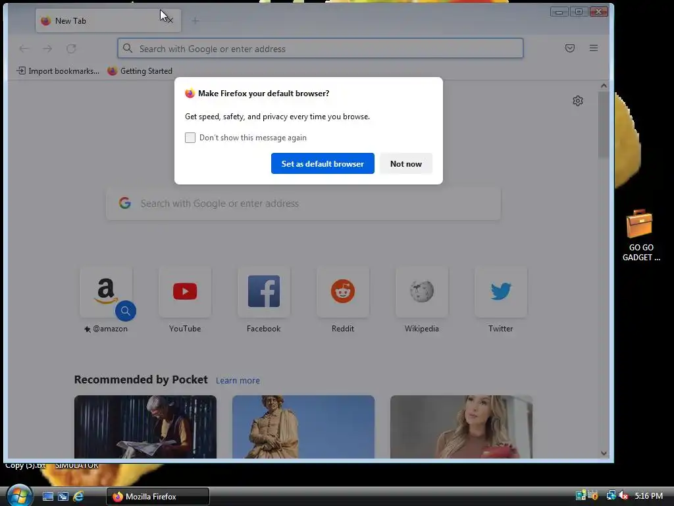This screenshot has width=674, height=506.
Task: Click Import bookmarks in the bookmarks toolbar
Action: [58, 71]
